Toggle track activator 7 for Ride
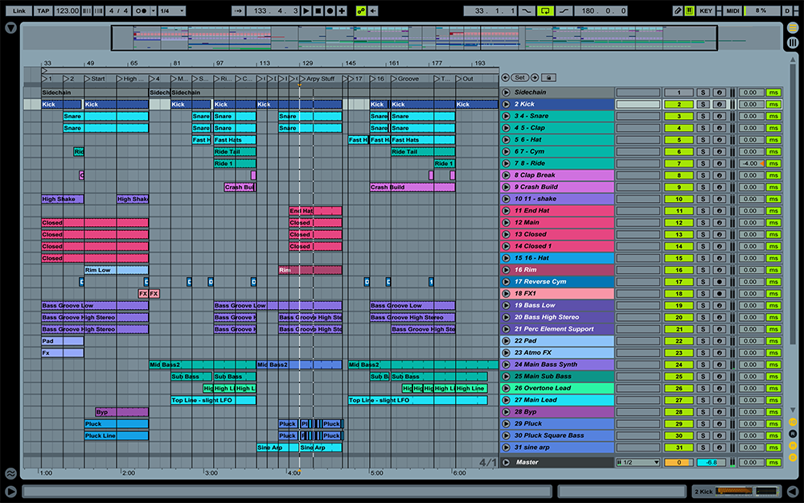This screenshot has height=503, width=804. [x=679, y=163]
